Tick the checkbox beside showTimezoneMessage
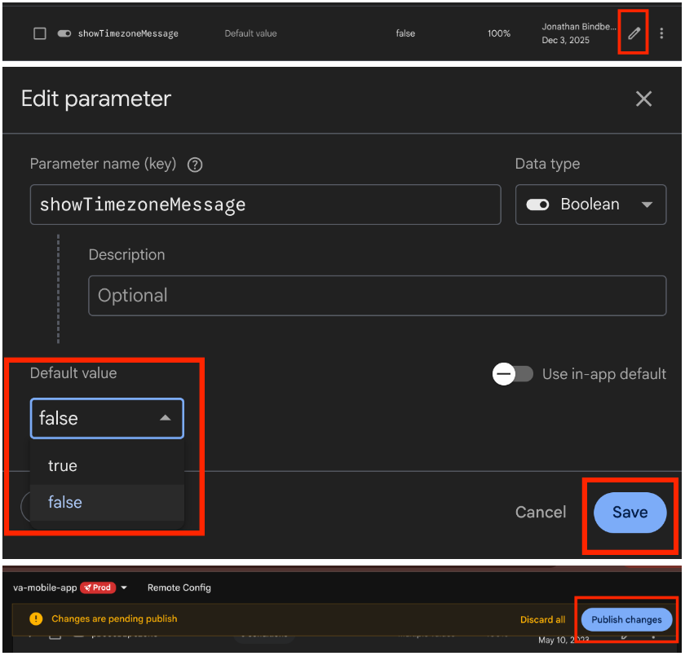The image size is (685, 656). [40, 33]
